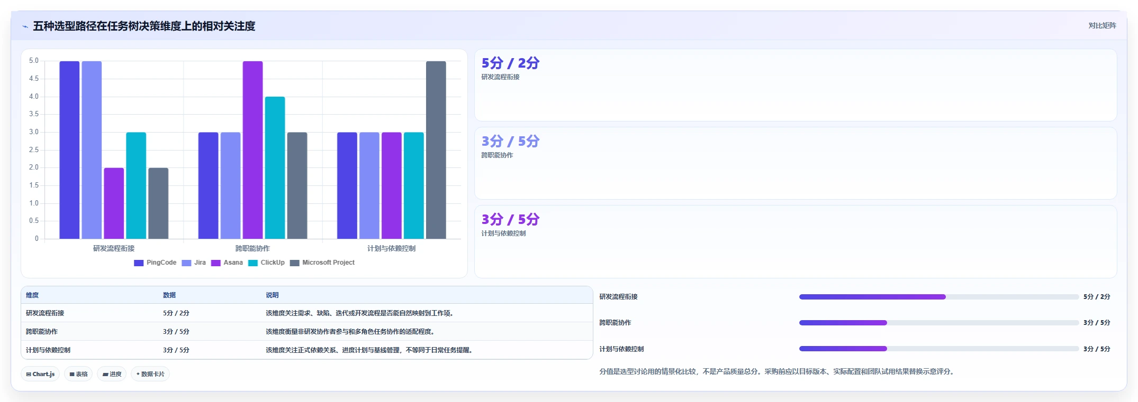Click the Jira bar in 计划与依赖控制 group
Screen dimensions: 1138x402
(x=369, y=185)
